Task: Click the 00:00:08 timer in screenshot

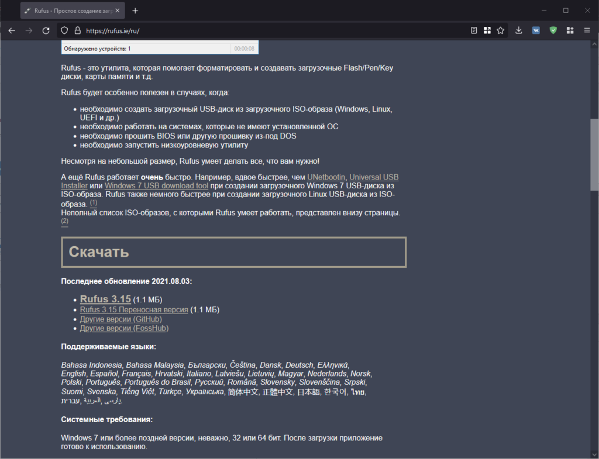Action: [x=244, y=49]
